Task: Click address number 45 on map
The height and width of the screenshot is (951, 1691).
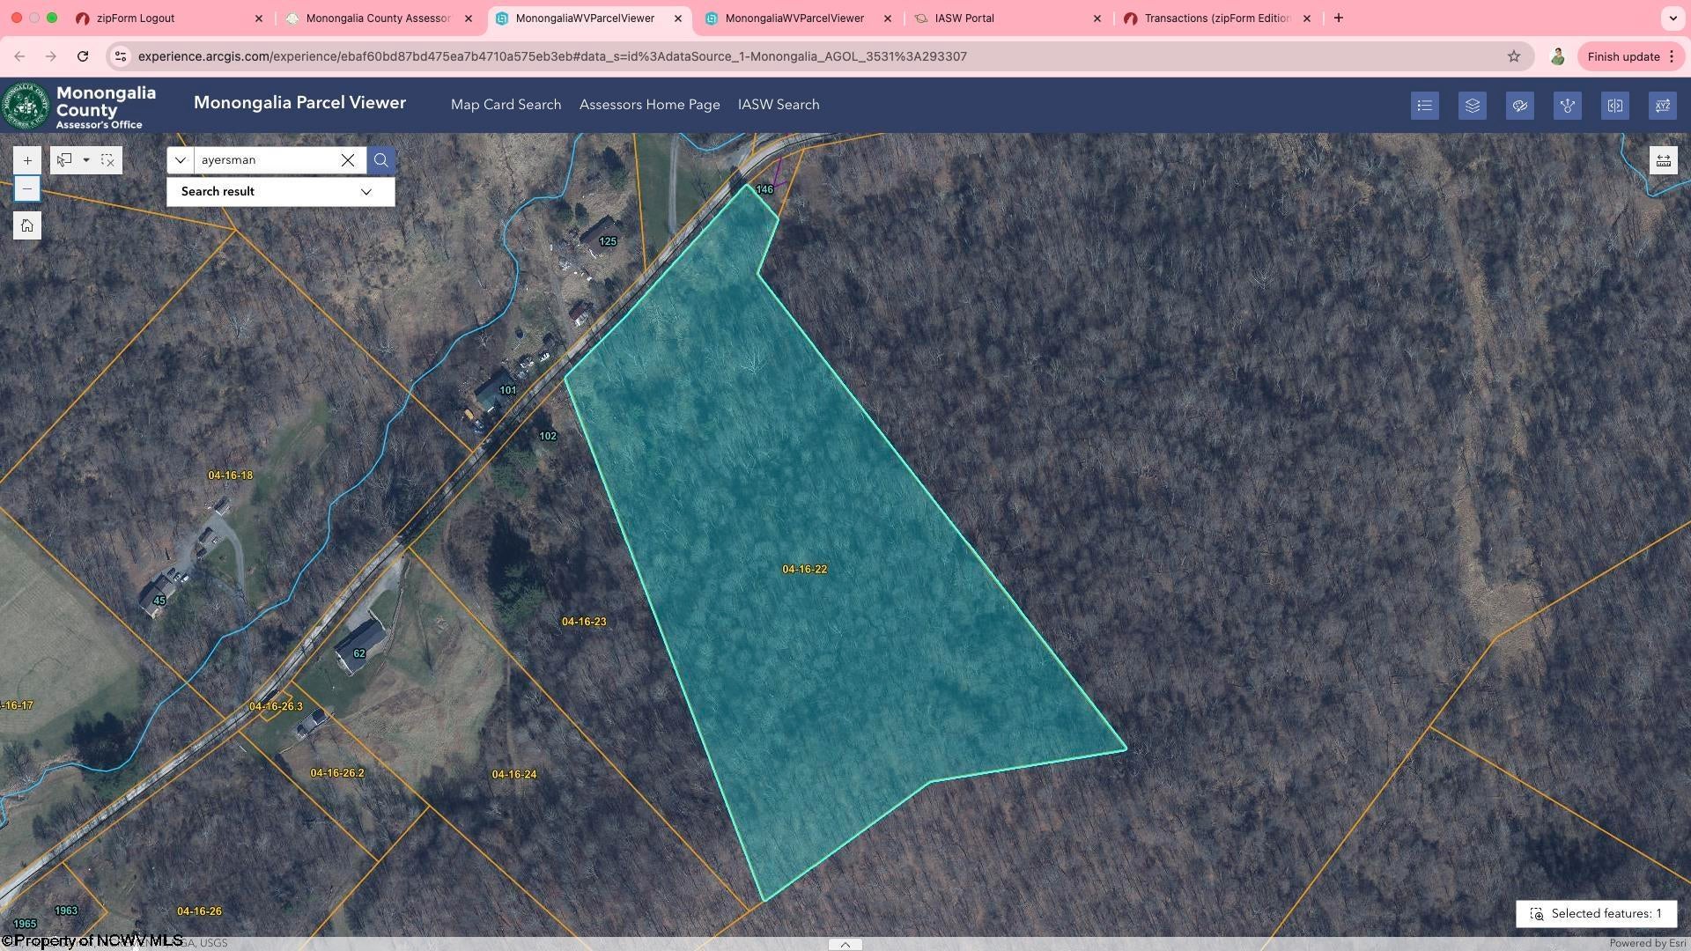Action: click(x=159, y=601)
